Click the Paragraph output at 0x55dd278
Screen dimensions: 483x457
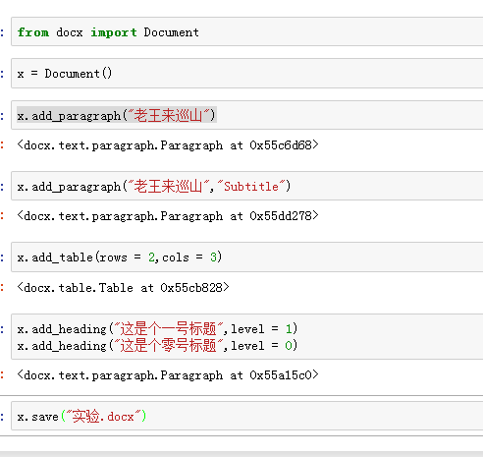click(x=168, y=216)
